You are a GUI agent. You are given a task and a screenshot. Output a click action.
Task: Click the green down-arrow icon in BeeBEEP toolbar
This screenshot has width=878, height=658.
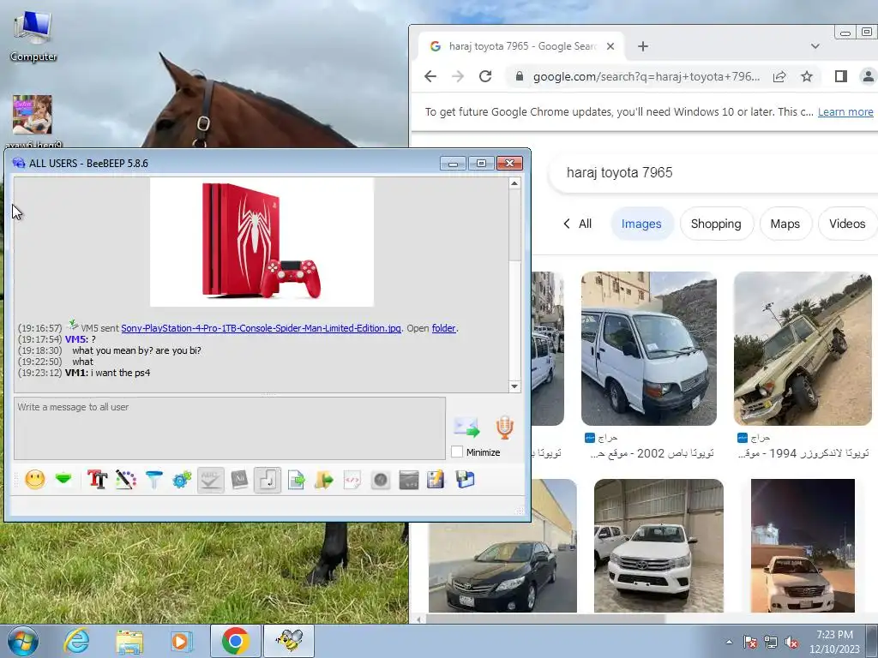(63, 479)
